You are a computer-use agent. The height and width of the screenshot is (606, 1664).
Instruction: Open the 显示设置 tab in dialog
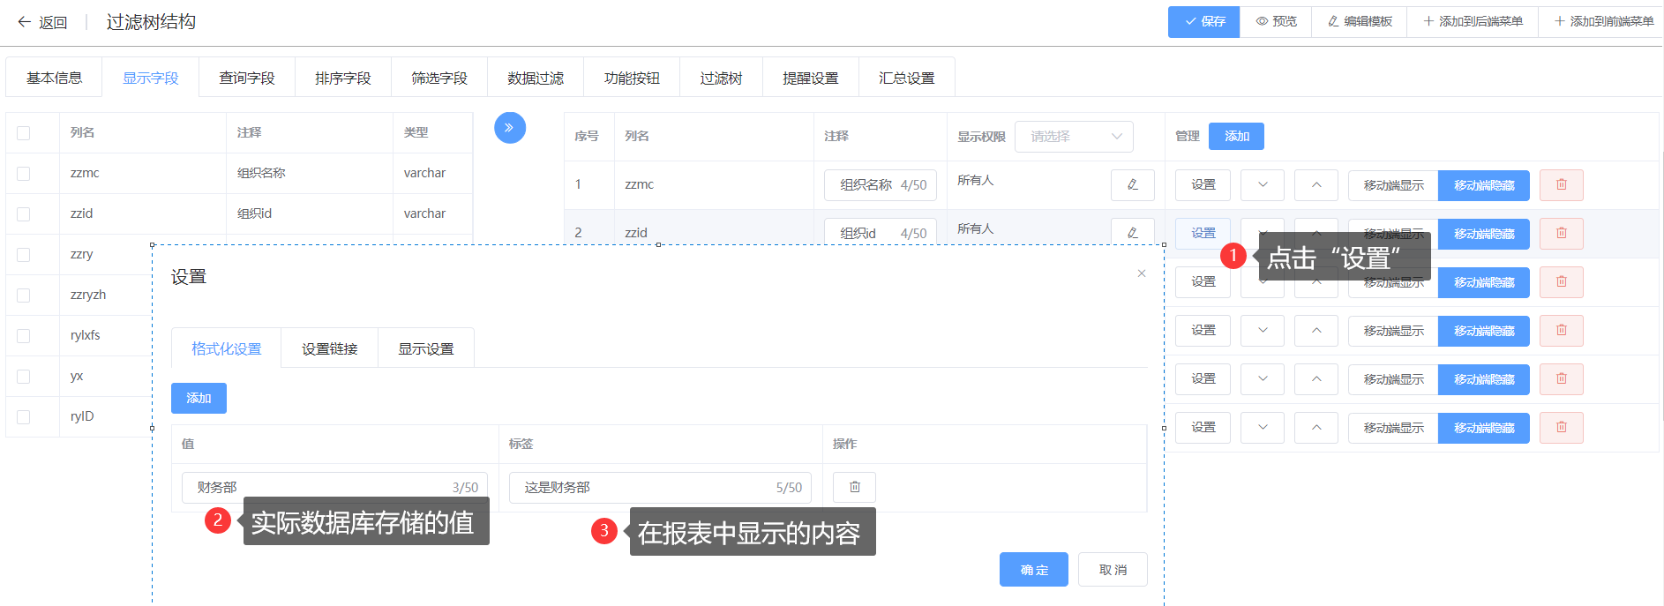click(x=425, y=349)
